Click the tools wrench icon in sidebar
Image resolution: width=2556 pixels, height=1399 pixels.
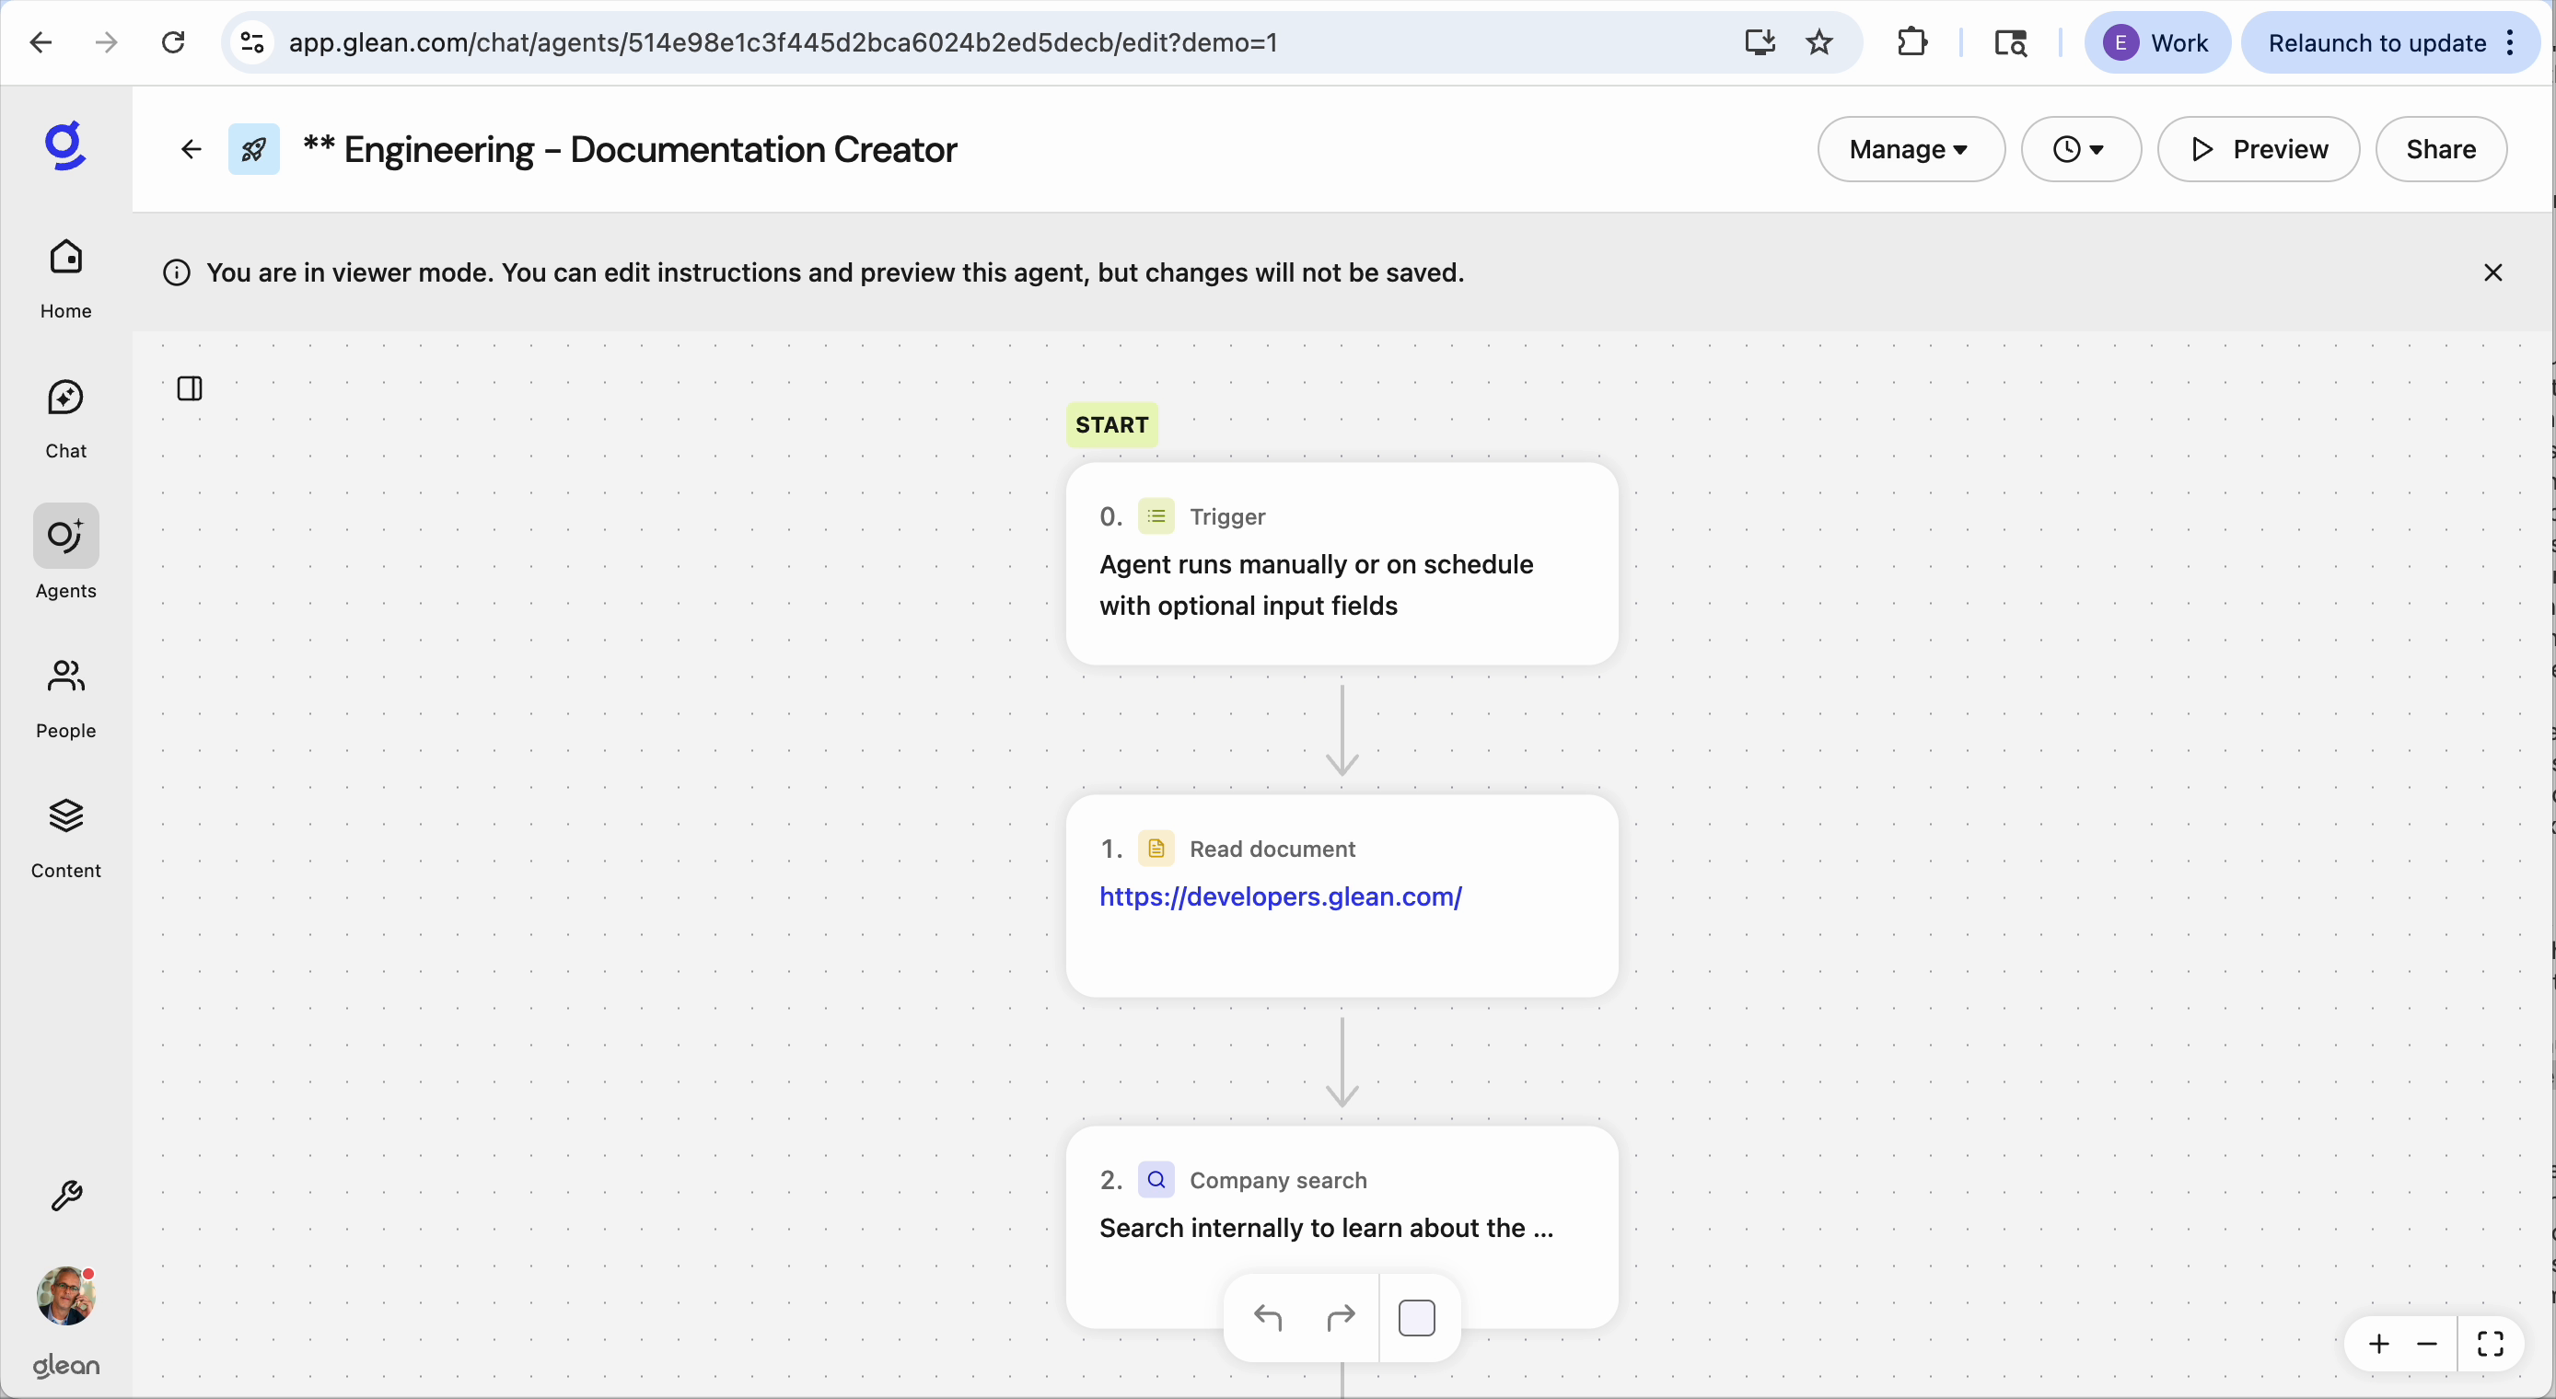[x=65, y=1196]
